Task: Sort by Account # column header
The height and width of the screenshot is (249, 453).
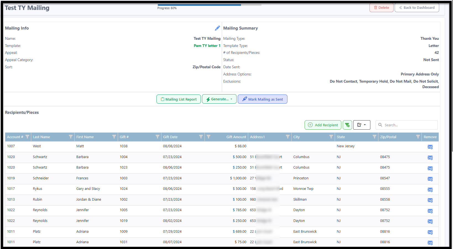Action: tap(15, 137)
